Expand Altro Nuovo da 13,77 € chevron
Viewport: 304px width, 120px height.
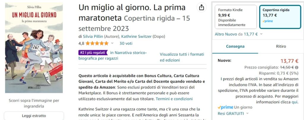click(261, 34)
